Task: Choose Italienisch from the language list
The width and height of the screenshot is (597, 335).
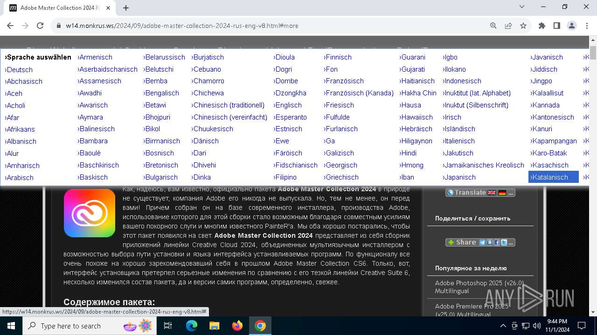Action: [x=459, y=141]
